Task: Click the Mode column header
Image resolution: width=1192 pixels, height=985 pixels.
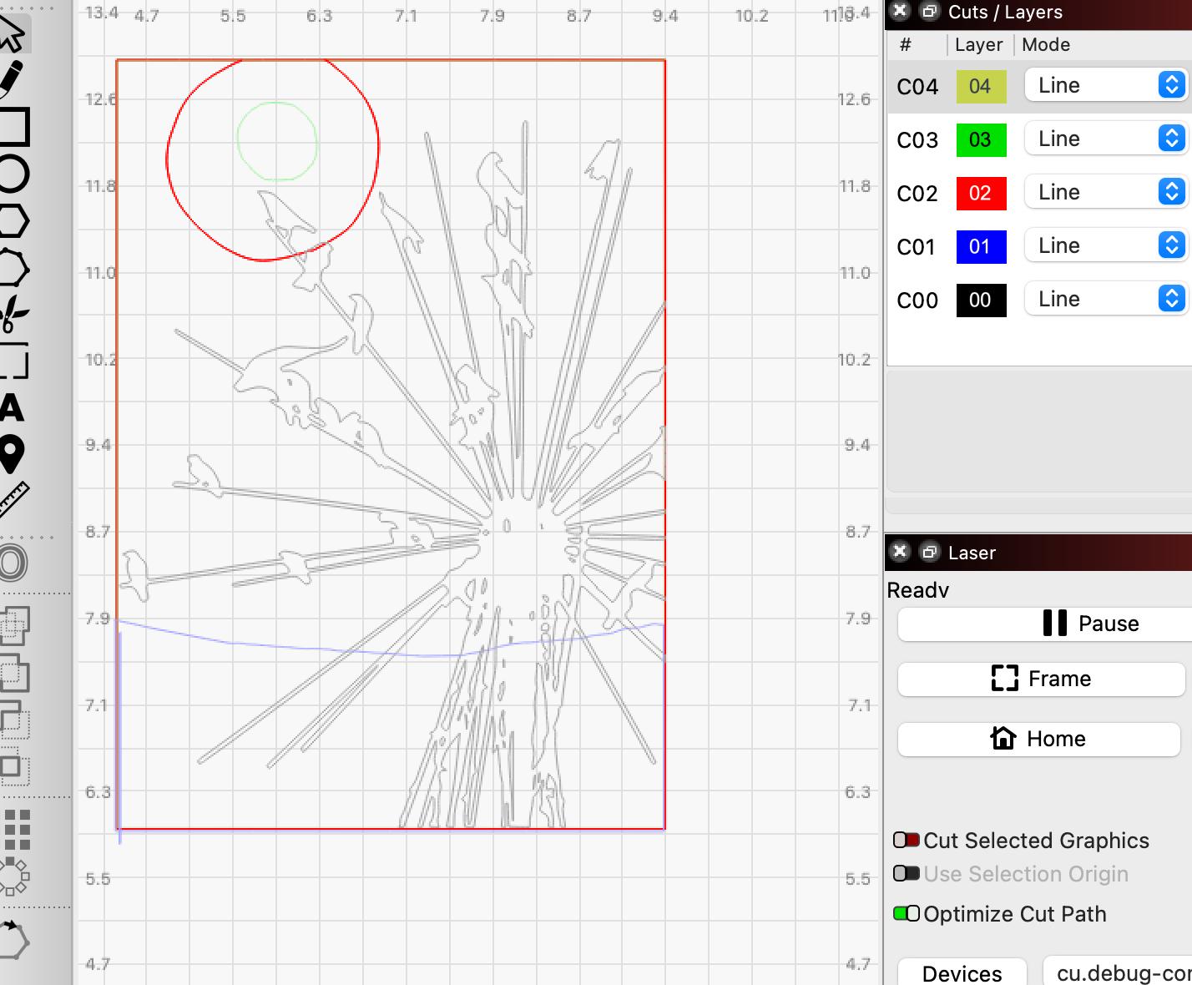Action: [x=1045, y=45]
